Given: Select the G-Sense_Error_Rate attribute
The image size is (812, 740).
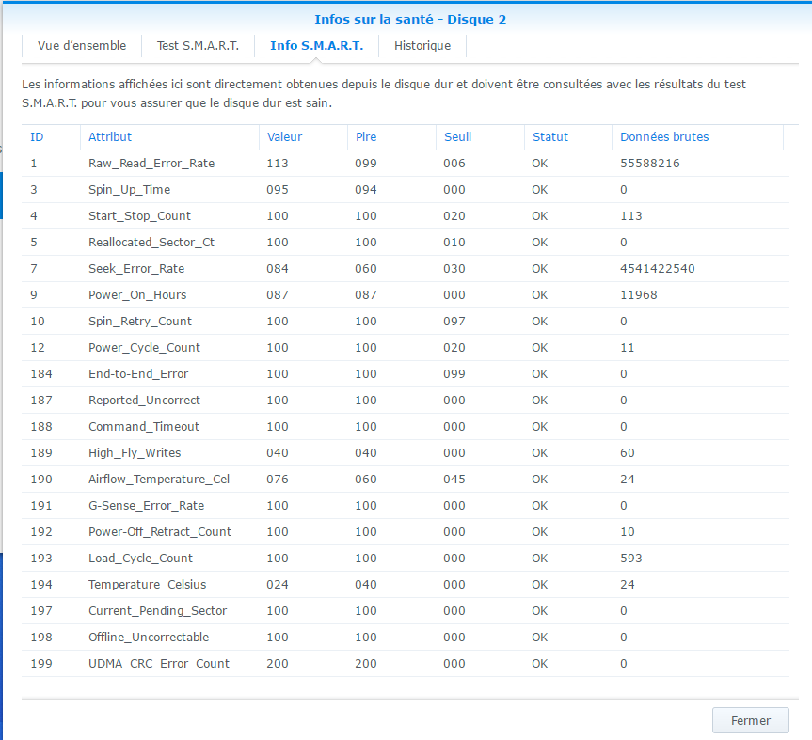Looking at the screenshot, I should pos(146,506).
